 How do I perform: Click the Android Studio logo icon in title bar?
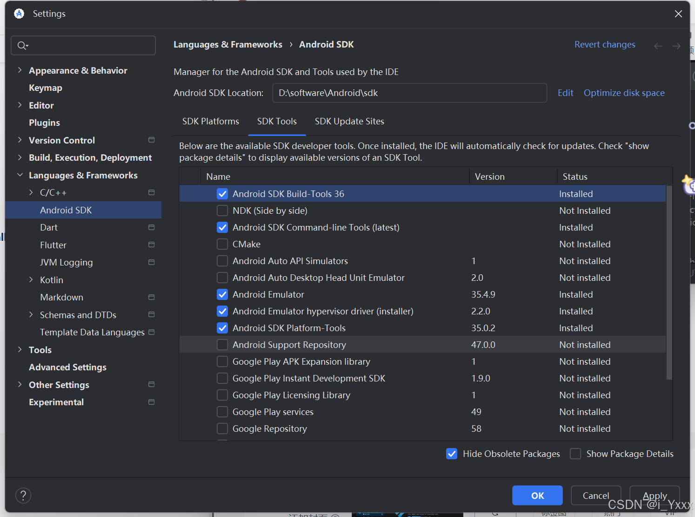[x=19, y=14]
